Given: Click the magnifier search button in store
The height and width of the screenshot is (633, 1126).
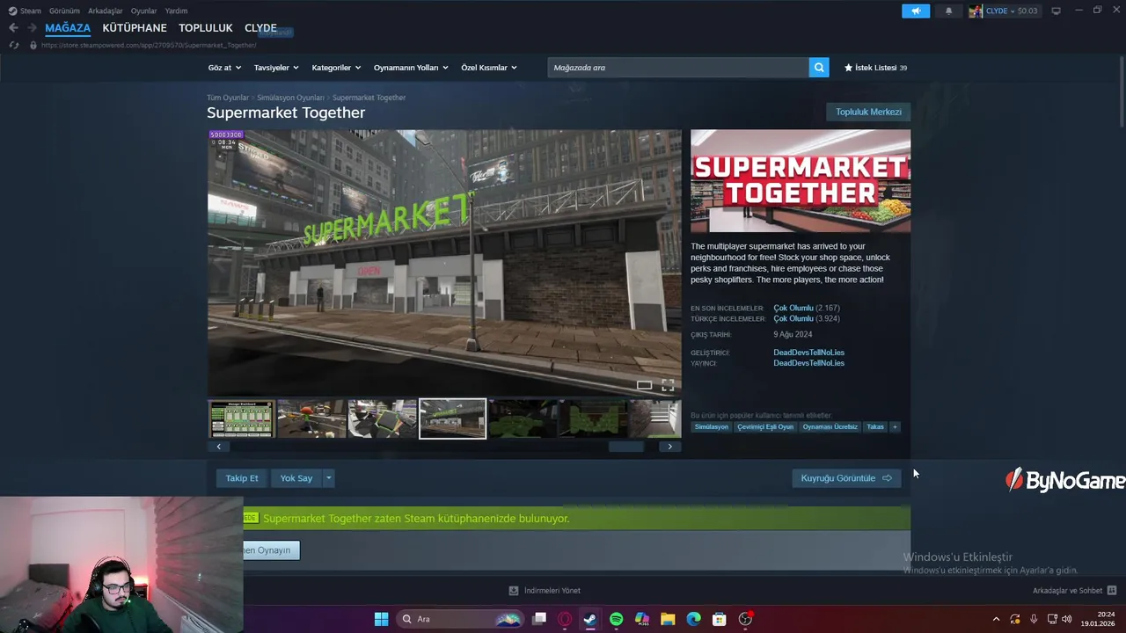Looking at the screenshot, I should pyautogui.click(x=819, y=68).
